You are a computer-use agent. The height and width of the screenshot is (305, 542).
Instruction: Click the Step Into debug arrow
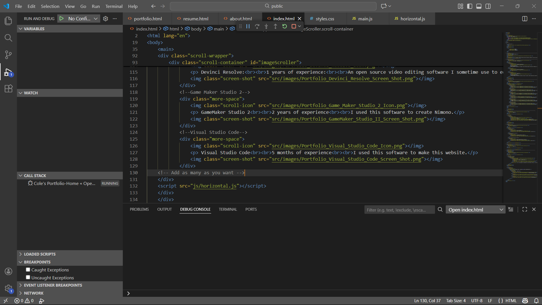[266, 26]
